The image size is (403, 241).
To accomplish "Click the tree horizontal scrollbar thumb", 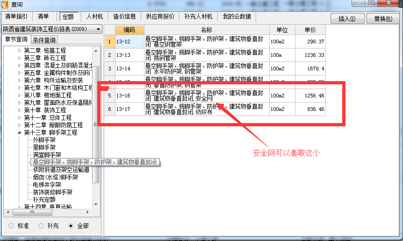I will (32, 212).
